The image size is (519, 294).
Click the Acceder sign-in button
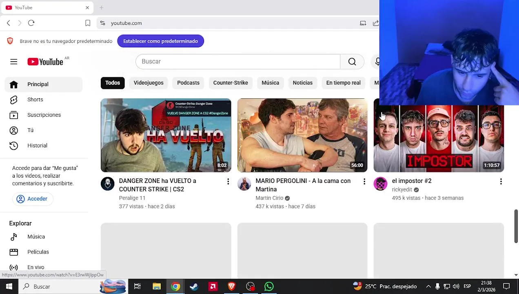[x=32, y=199]
